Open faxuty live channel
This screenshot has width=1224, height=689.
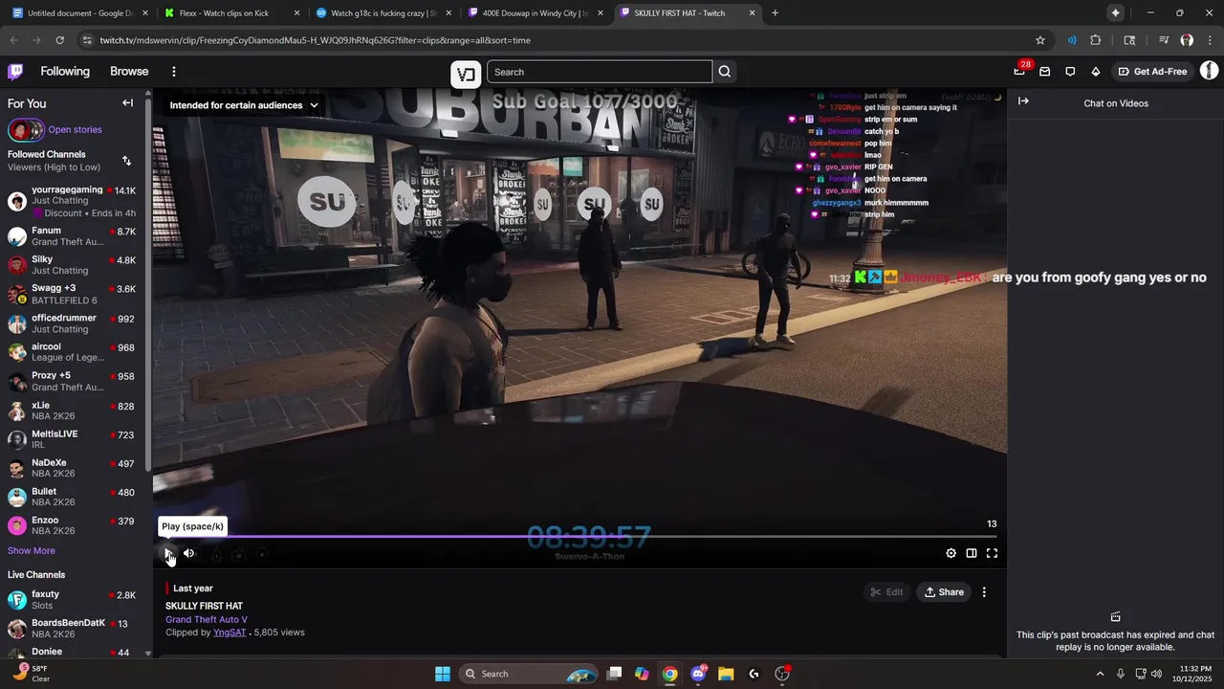click(x=72, y=600)
